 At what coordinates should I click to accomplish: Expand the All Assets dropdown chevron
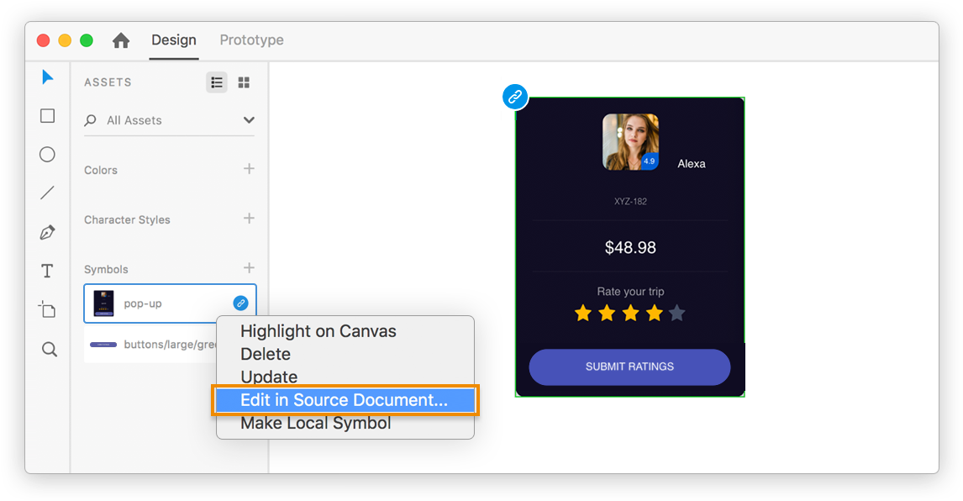pos(249,120)
